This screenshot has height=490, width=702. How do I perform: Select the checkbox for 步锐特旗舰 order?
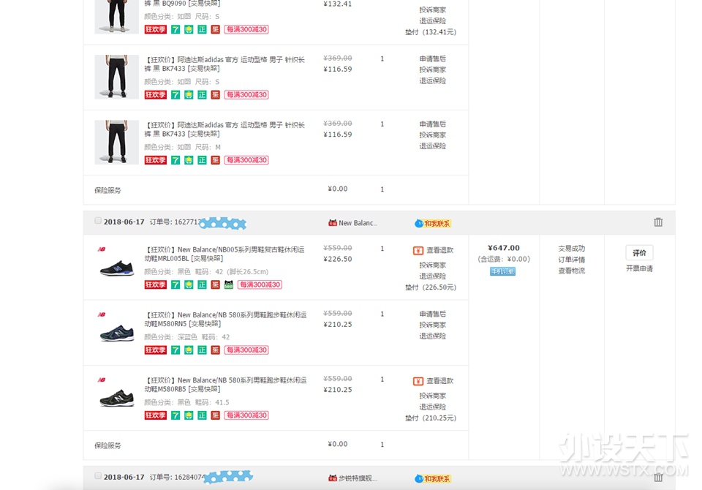tap(98, 476)
